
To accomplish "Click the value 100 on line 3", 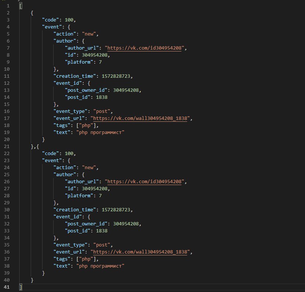I will point(69,20).
